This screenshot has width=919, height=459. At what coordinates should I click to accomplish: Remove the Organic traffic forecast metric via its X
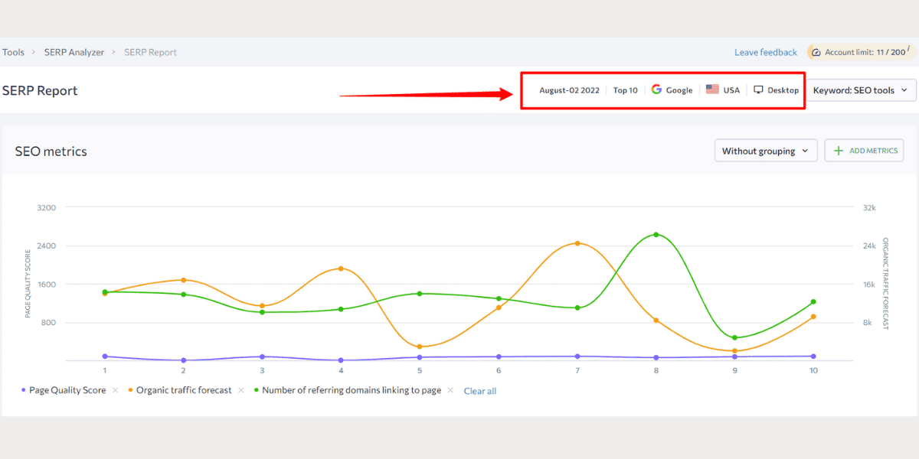pos(240,390)
